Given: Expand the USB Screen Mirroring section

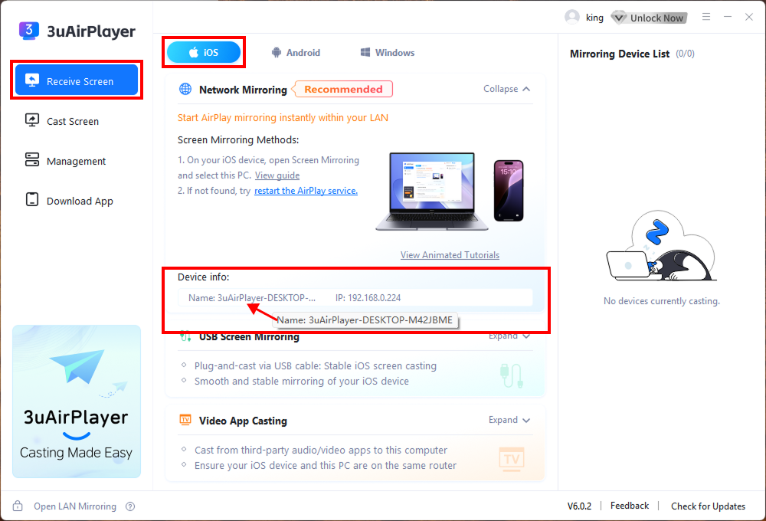Looking at the screenshot, I should pyautogui.click(x=509, y=336).
